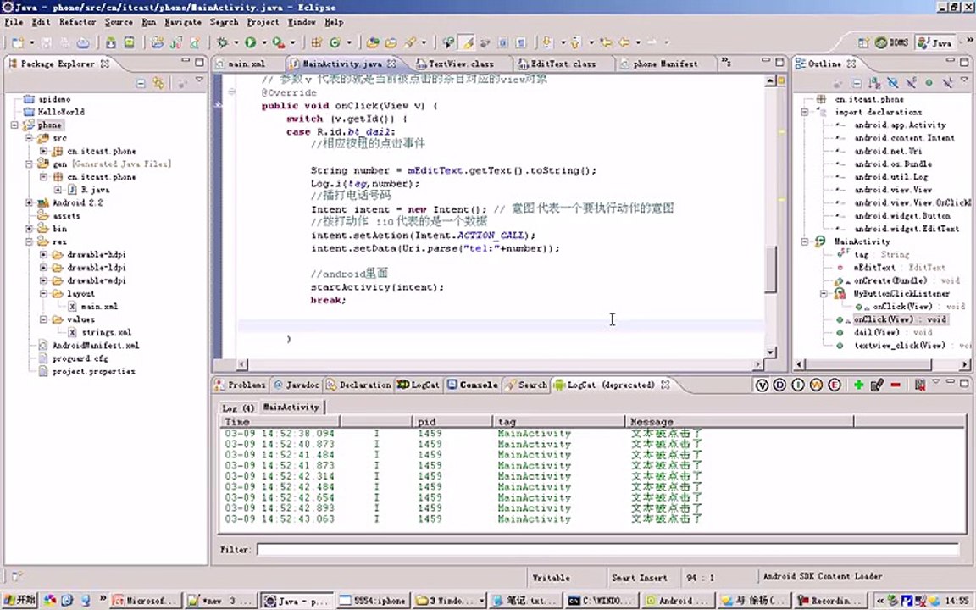976x610 pixels.
Task: Expand the bin folder node
Action: [30, 229]
